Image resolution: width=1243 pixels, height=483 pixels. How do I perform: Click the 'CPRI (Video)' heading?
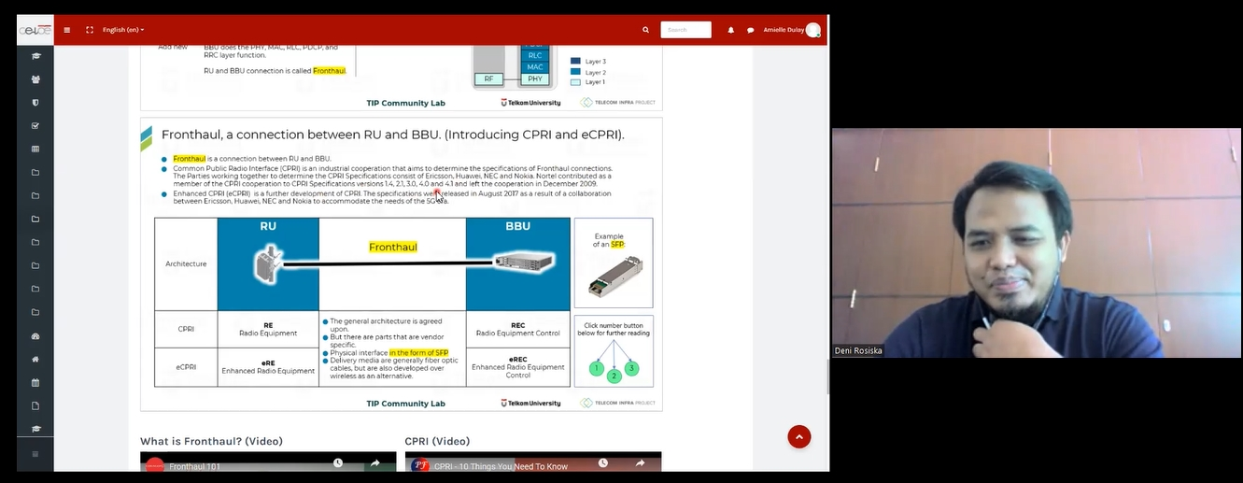(x=437, y=441)
